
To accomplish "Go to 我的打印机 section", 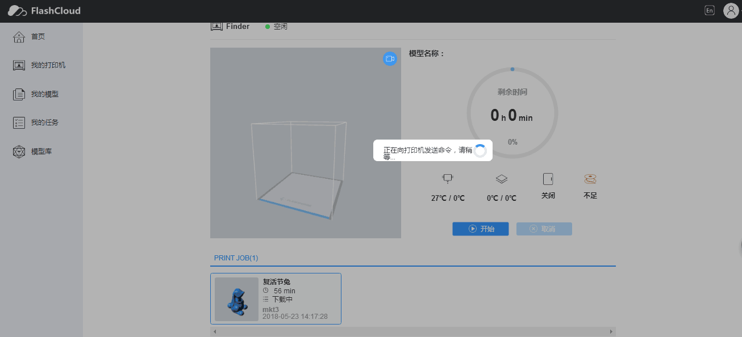I will coord(48,65).
